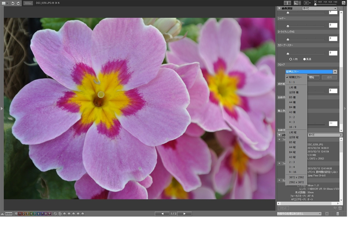Go to the previous image arrow
The height and width of the screenshot is (233, 351).
coord(162,214)
